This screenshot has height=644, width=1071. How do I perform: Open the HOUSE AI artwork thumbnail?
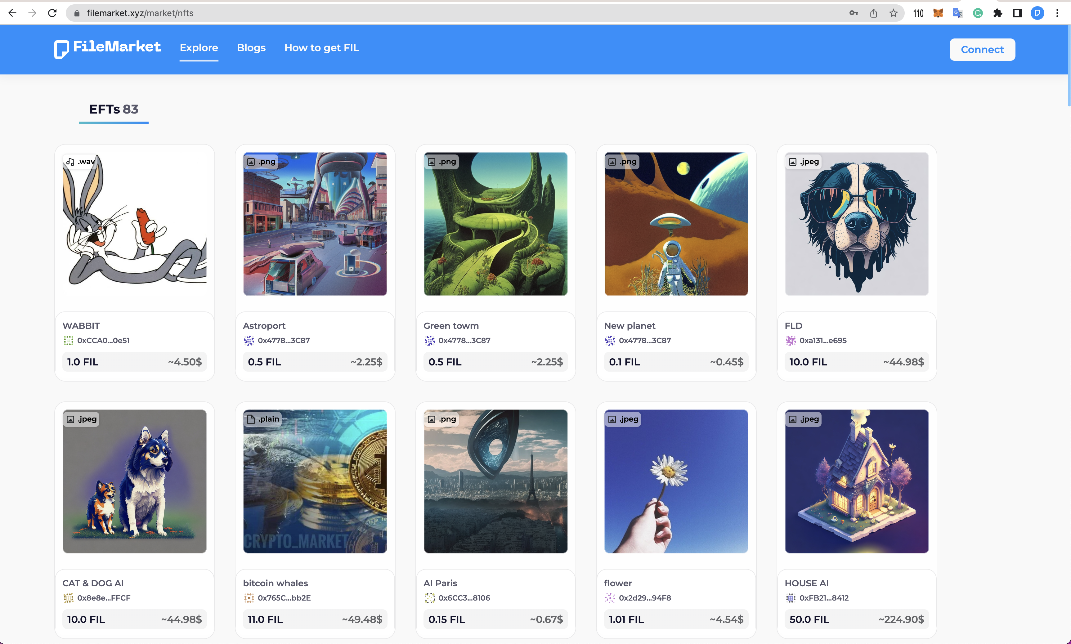point(856,481)
